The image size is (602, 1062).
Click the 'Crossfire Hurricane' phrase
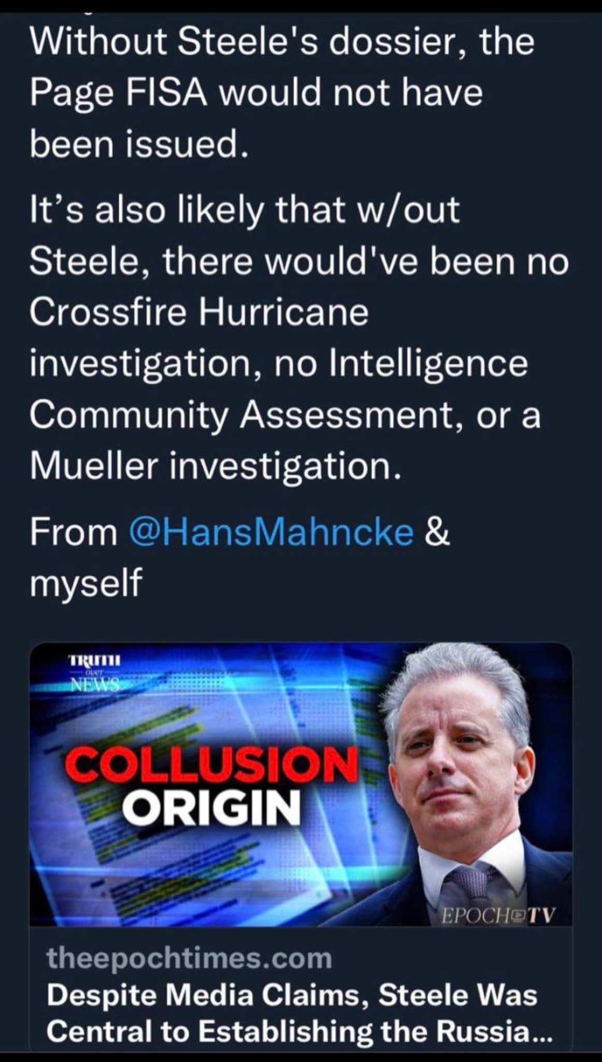[x=199, y=313]
